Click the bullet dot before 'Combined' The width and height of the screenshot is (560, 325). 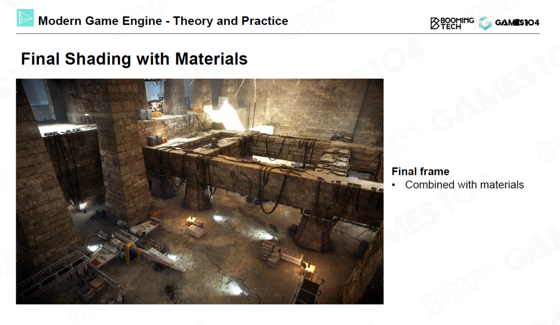394,185
